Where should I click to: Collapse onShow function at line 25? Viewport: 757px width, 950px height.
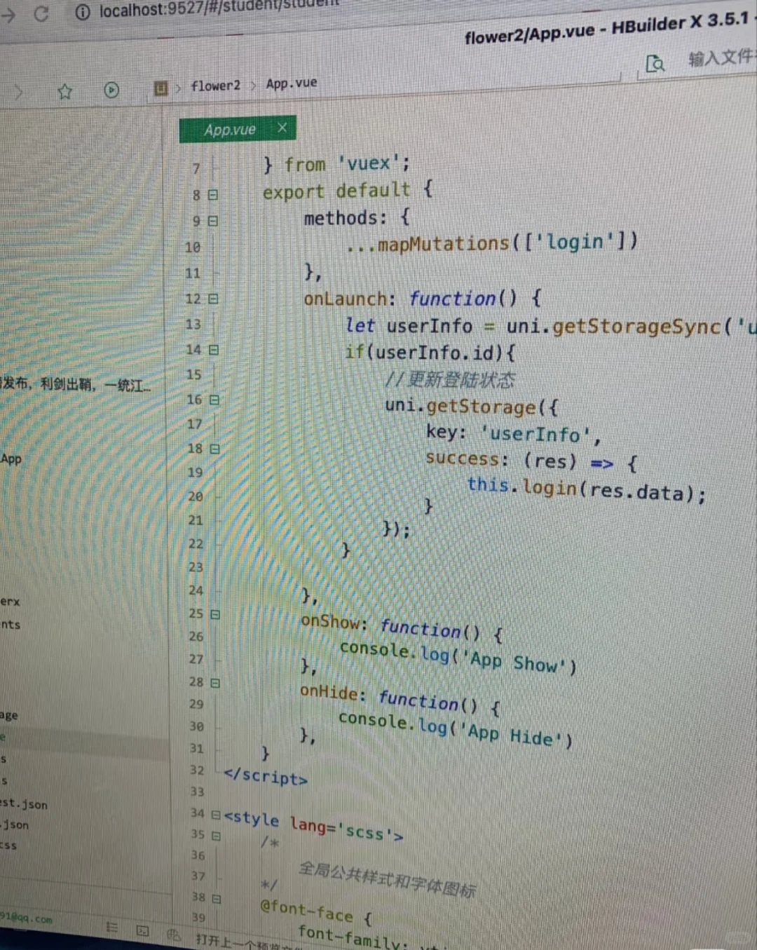click(x=215, y=614)
